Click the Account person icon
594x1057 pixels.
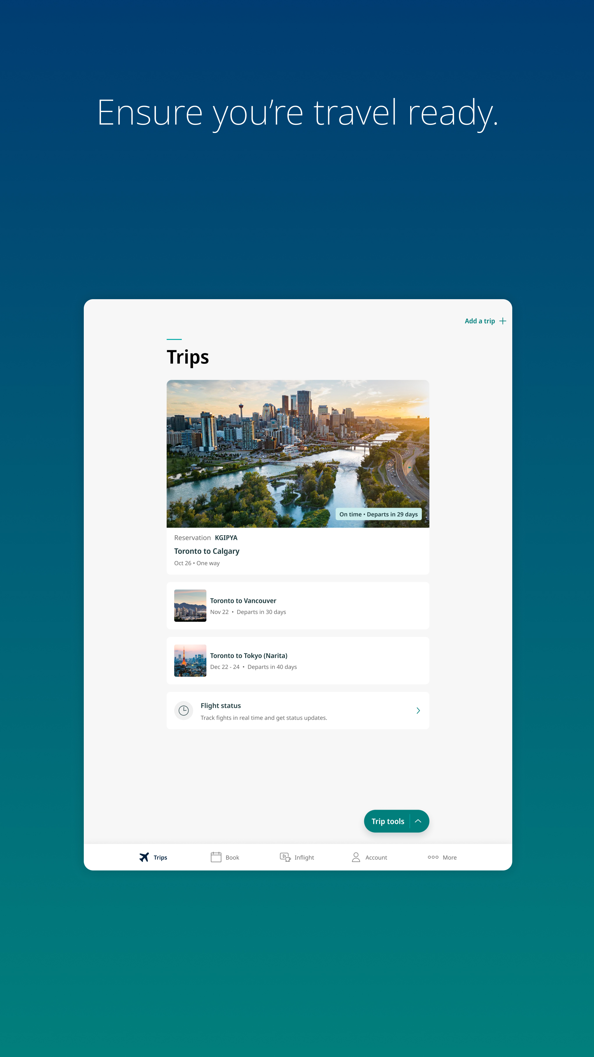(x=356, y=857)
